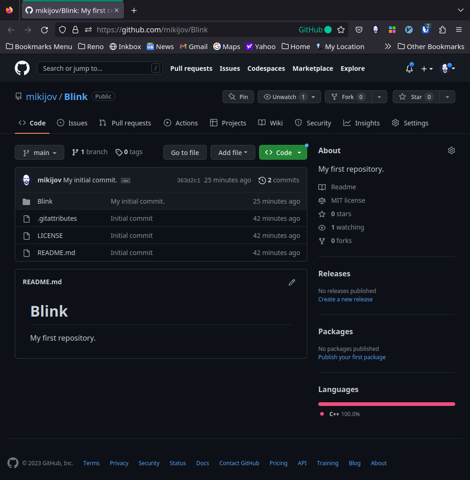Open the repository Security tab
The height and width of the screenshot is (480, 470).
coord(313,123)
